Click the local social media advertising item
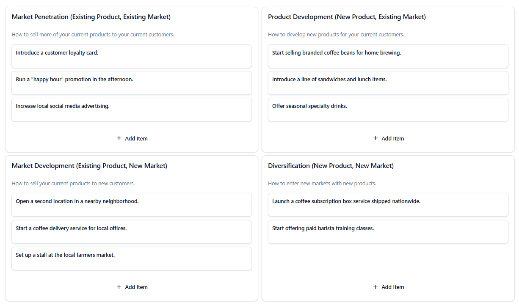 (x=131, y=109)
